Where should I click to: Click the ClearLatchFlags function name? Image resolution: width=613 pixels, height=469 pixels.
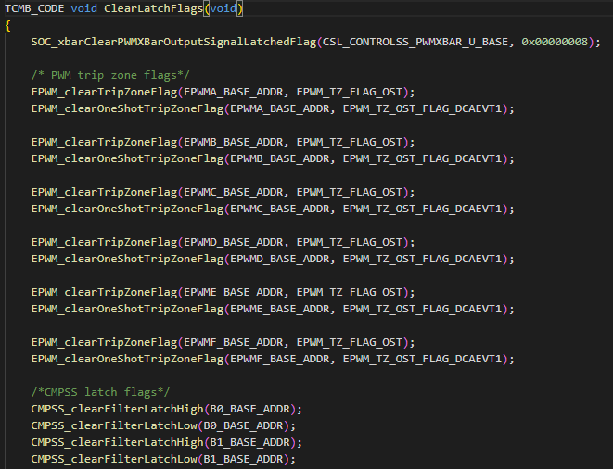click(x=153, y=8)
